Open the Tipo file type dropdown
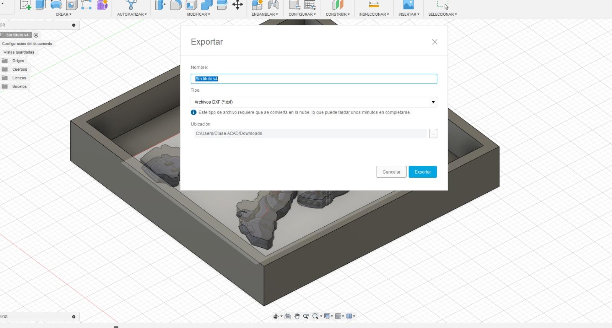This screenshot has width=612, height=328. coord(314,102)
